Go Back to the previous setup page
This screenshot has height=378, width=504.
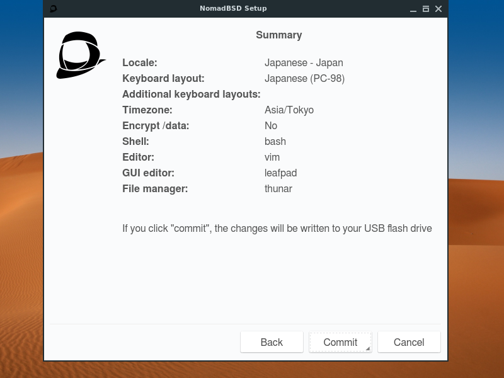click(x=272, y=342)
